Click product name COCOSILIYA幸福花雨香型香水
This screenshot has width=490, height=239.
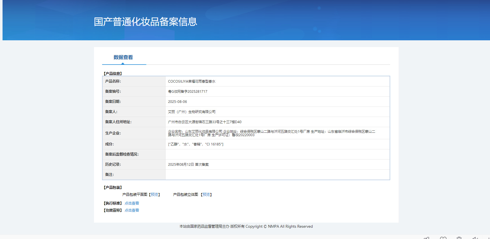tap(192, 81)
